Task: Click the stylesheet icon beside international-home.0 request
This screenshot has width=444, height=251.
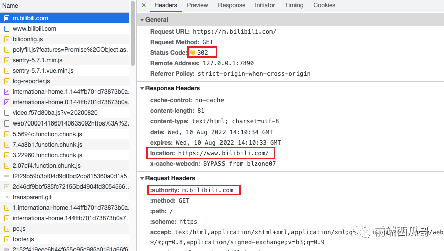Action: click(x=6, y=102)
